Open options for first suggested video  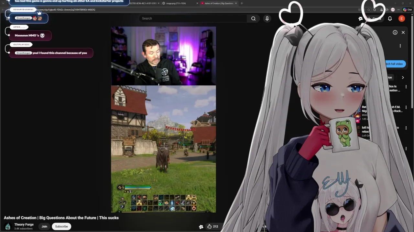click(x=406, y=87)
